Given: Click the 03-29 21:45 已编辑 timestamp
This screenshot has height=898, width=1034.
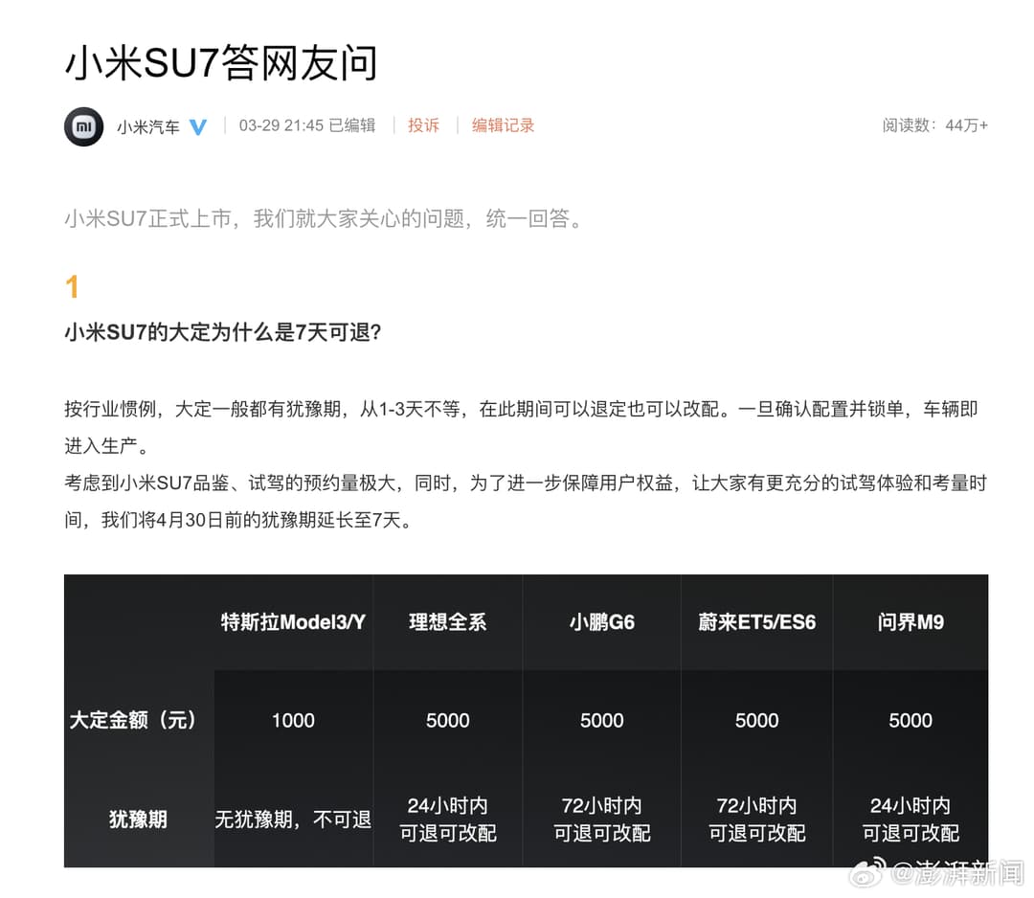Looking at the screenshot, I should 306,125.
